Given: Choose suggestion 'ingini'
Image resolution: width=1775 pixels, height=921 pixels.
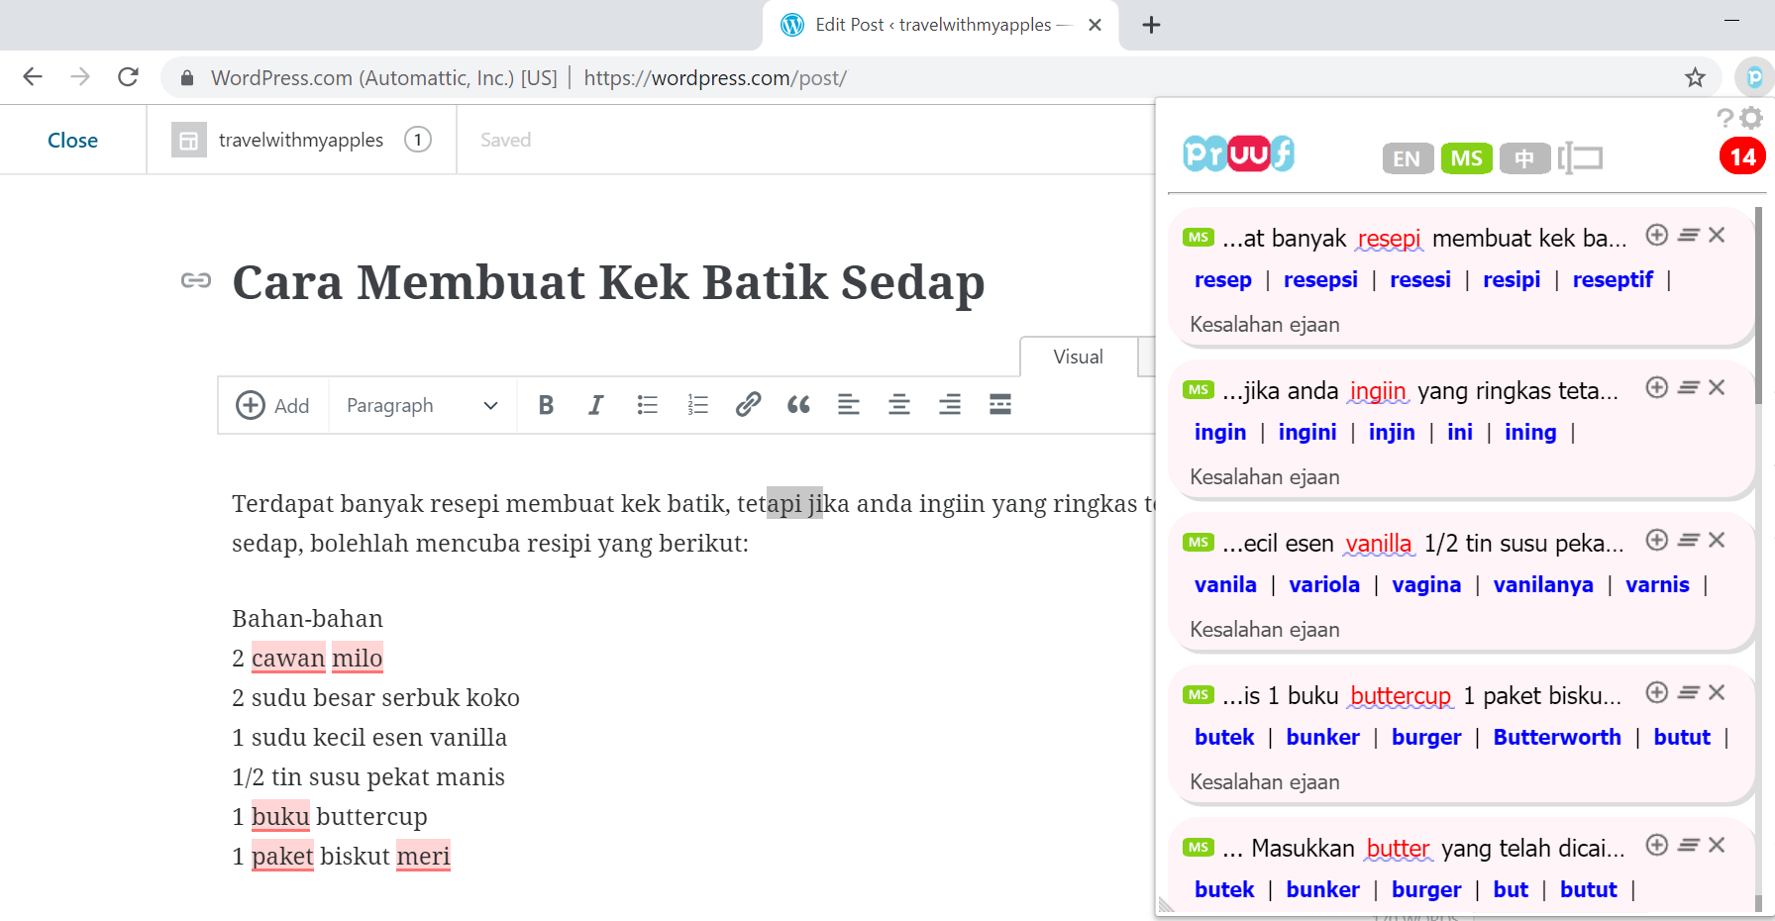Looking at the screenshot, I should 1307,433.
